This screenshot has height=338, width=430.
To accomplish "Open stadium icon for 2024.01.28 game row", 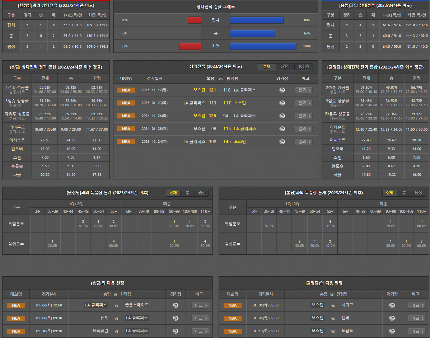I will click(x=282, y=129).
